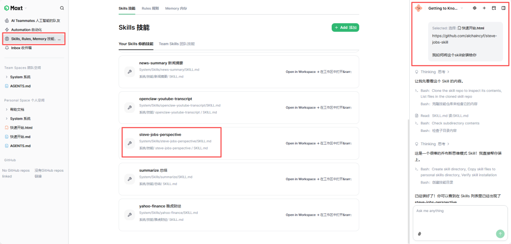Open the chat history window icon
511x244 pixels.
(x=494, y=8)
